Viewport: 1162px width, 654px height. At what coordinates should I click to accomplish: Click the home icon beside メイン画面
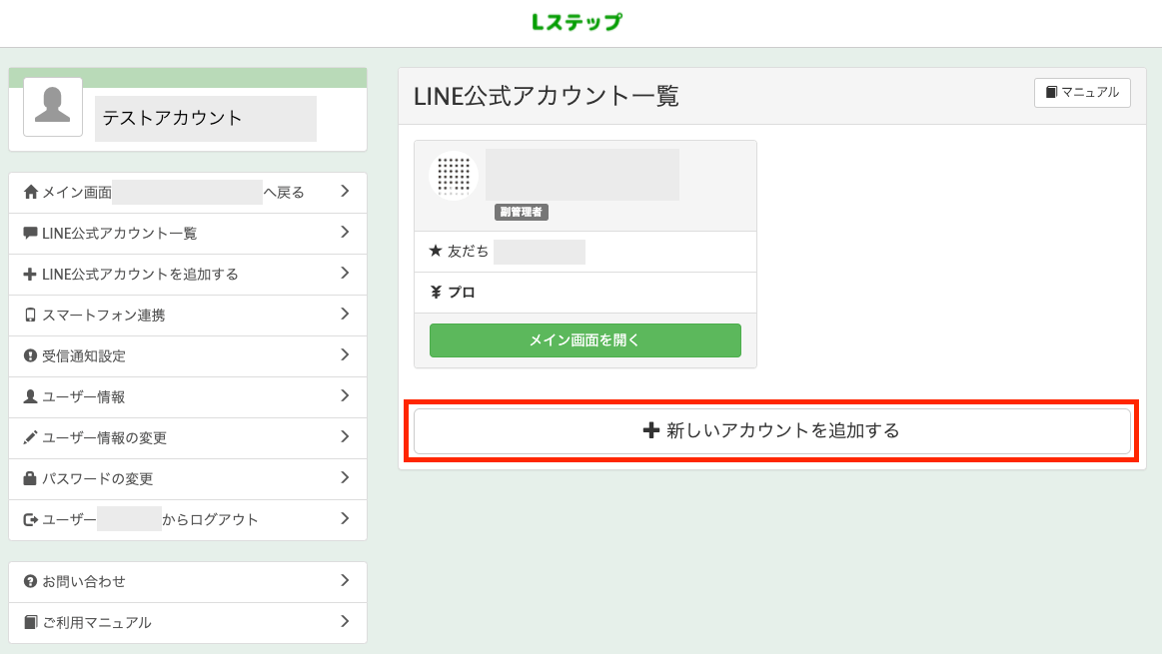click(x=30, y=193)
